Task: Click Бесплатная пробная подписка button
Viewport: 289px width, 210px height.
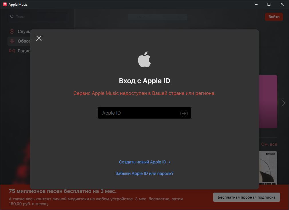Action: pyautogui.click(x=247, y=197)
